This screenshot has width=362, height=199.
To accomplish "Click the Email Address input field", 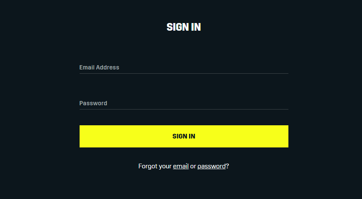I will (x=184, y=67).
